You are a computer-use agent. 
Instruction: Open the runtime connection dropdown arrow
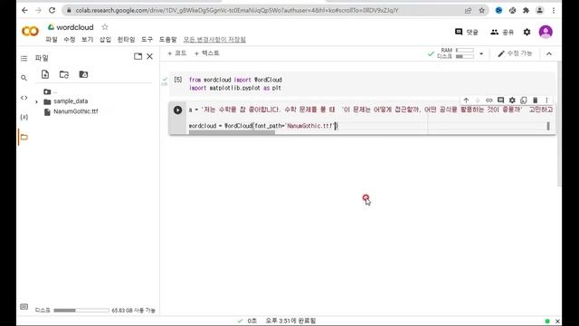(x=481, y=53)
